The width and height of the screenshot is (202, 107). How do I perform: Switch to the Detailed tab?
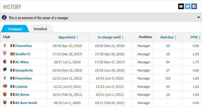pyautogui.click(x=40, y=29)
